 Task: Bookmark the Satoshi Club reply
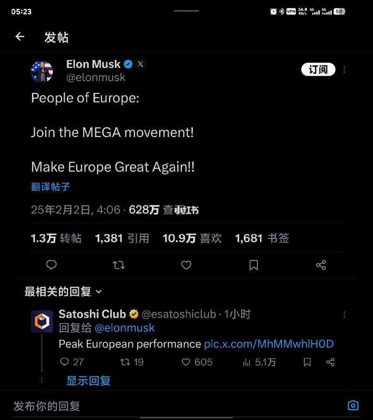coord(307,362)
